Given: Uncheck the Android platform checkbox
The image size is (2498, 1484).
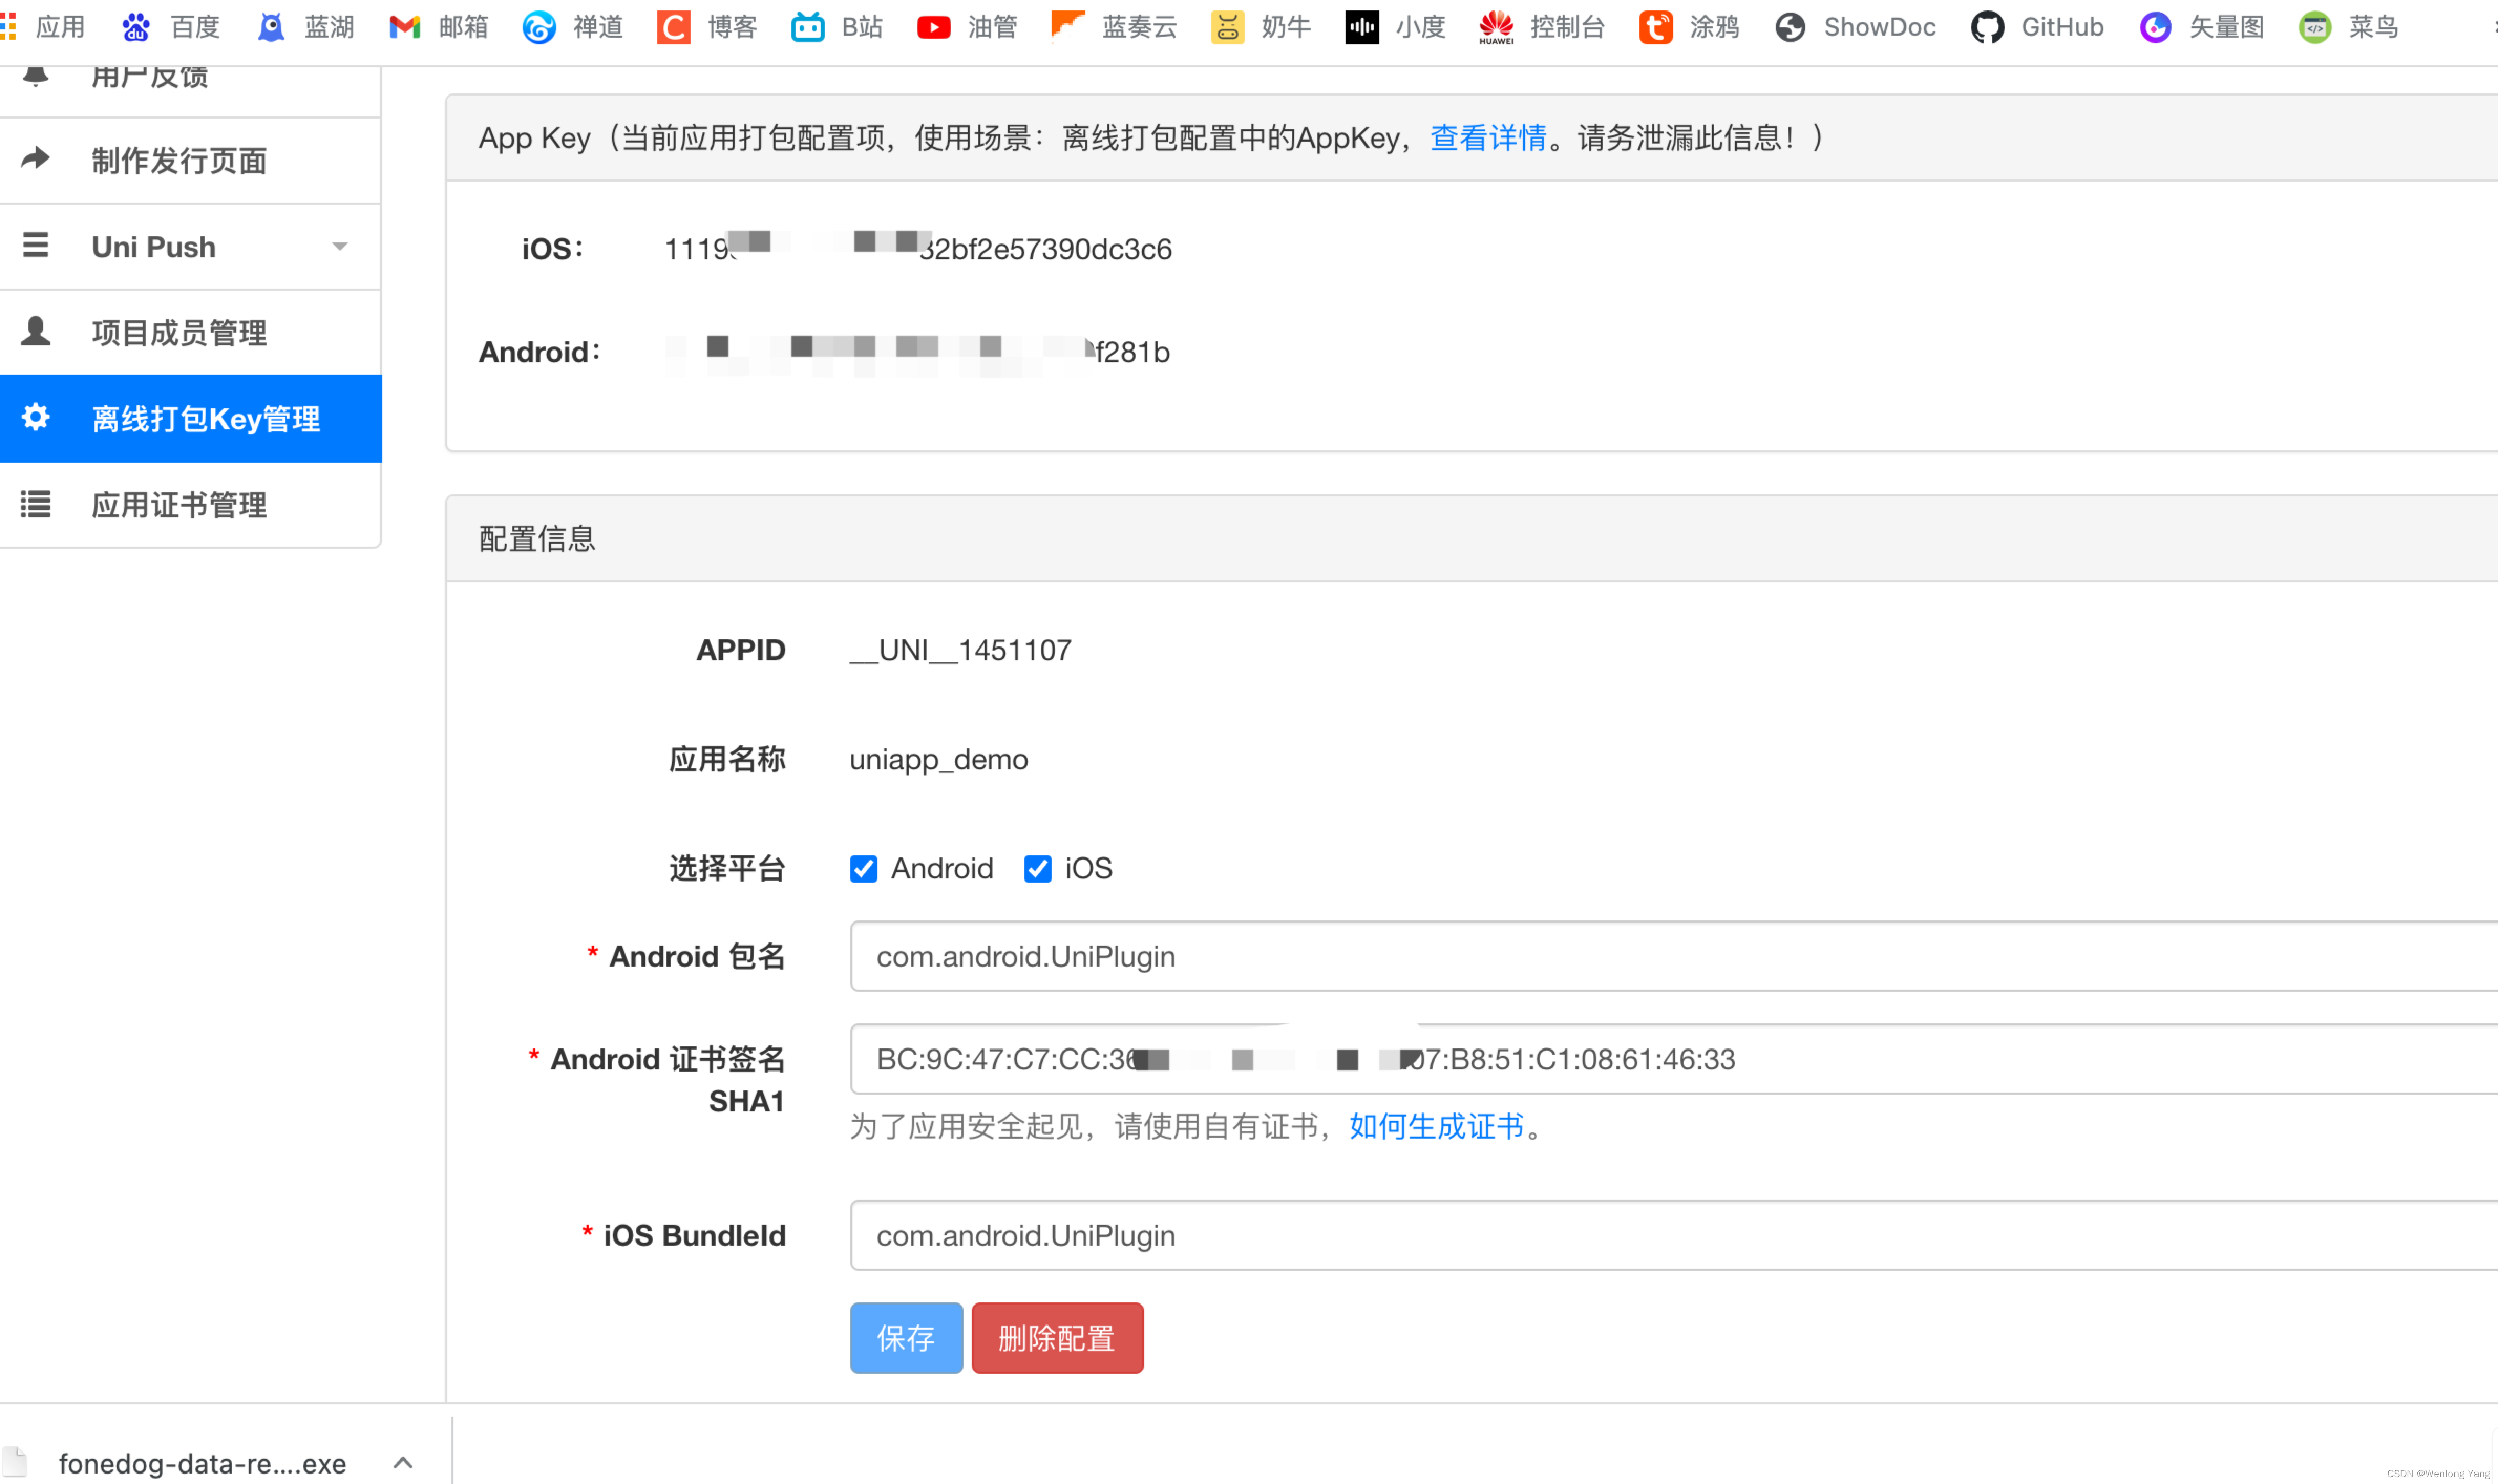Looking at the screenshot, I should (863, 868).
